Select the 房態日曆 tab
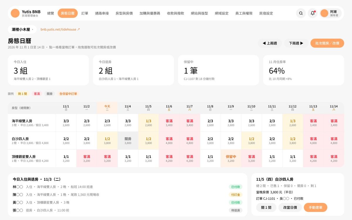The height and width of the screenshot is (220, 352). 68,13
